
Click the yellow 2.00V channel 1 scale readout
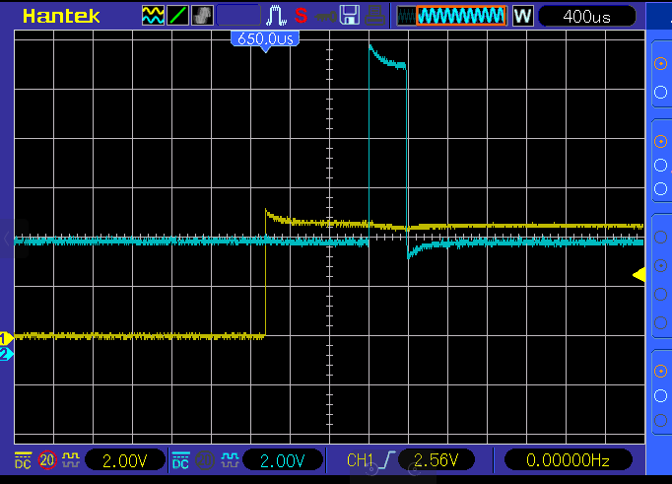coord(125,460)
